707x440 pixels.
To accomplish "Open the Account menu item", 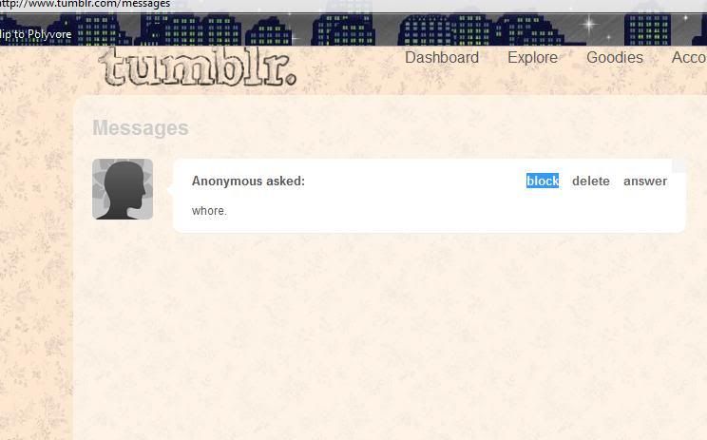I will [689, 58].
